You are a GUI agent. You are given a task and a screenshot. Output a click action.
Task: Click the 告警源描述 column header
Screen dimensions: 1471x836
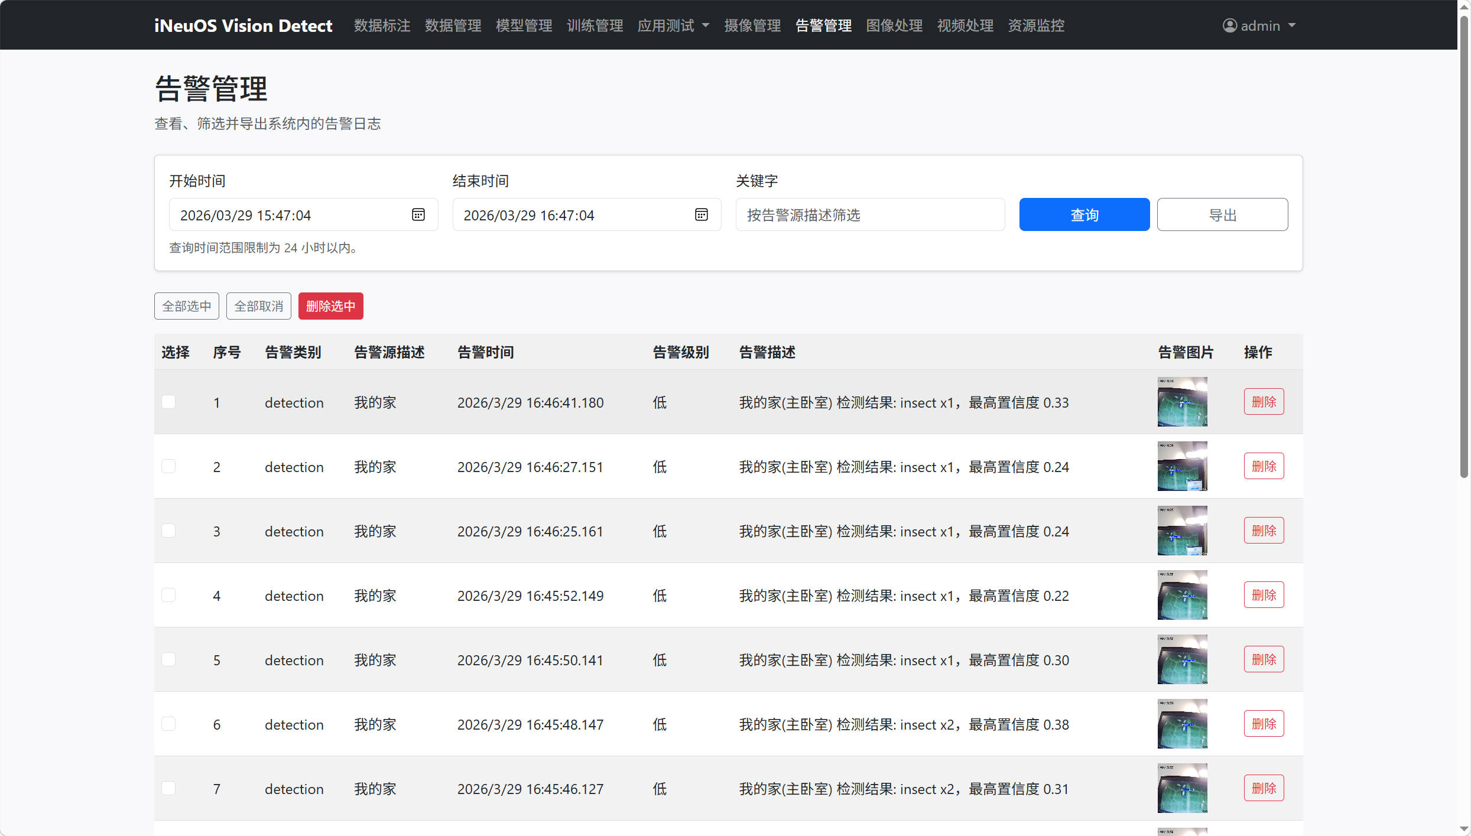tap(389, 352)
